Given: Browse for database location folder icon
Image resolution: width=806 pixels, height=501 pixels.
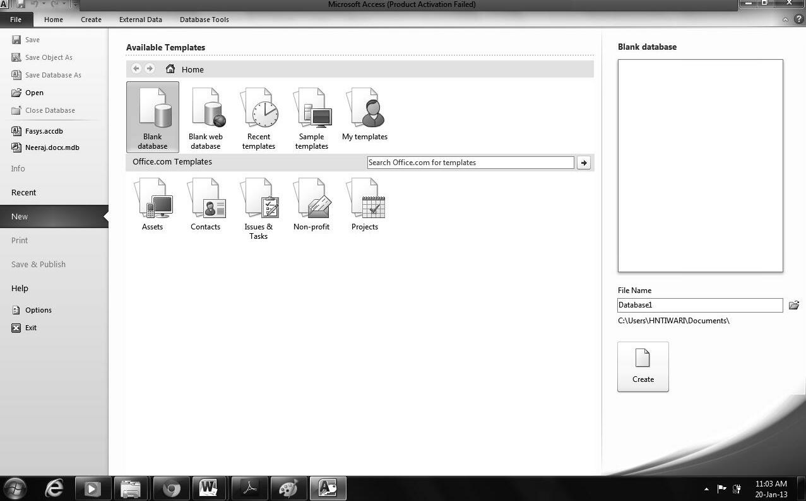Looking at the screenshot, I should (x=794, y=305).
